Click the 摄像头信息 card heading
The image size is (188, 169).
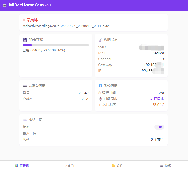click(37, 86)
